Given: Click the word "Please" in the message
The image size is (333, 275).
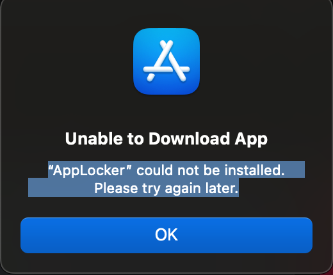Looking at the screenshot, I should (x=116, y=188).
